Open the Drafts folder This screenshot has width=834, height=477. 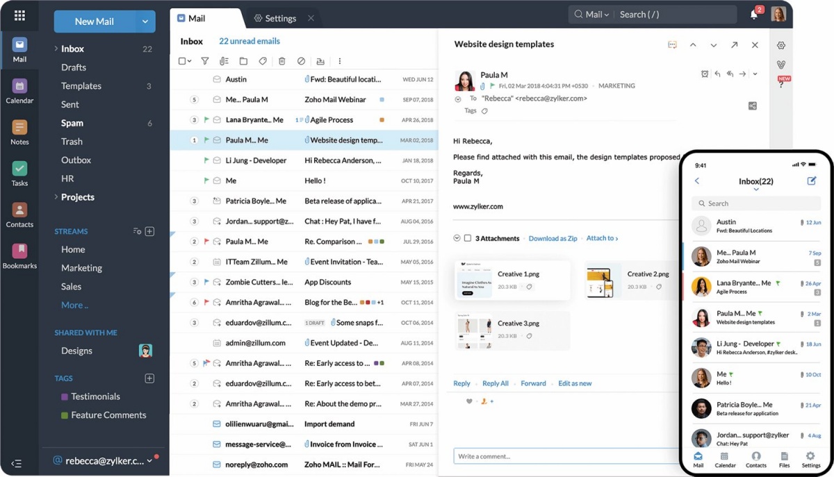(74, 67)
